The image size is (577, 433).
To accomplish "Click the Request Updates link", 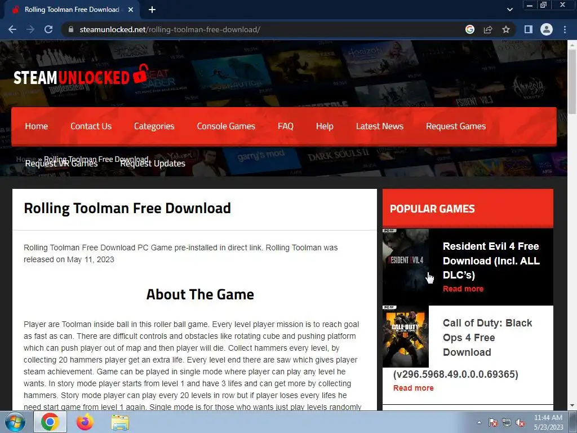I will pos(153,164).
